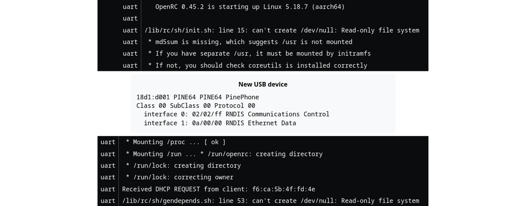Click the '/run/lock: creating directory' line
This screenshot has width=507, height=206.
pos(184,166)
